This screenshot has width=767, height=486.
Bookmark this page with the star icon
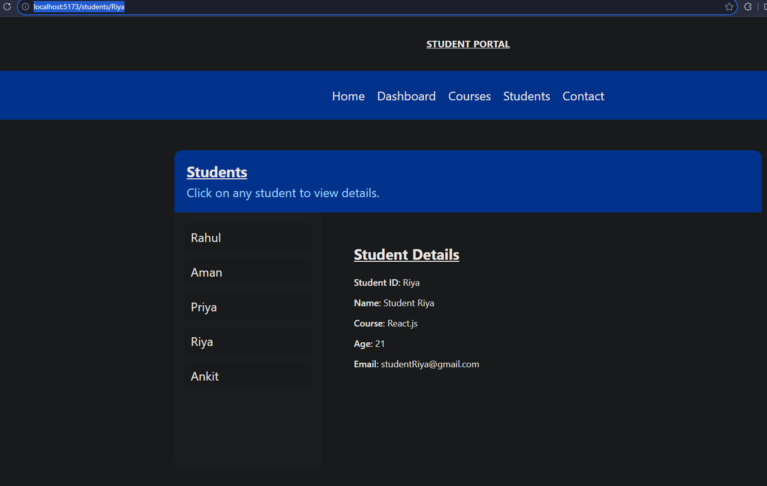point(729,6)
